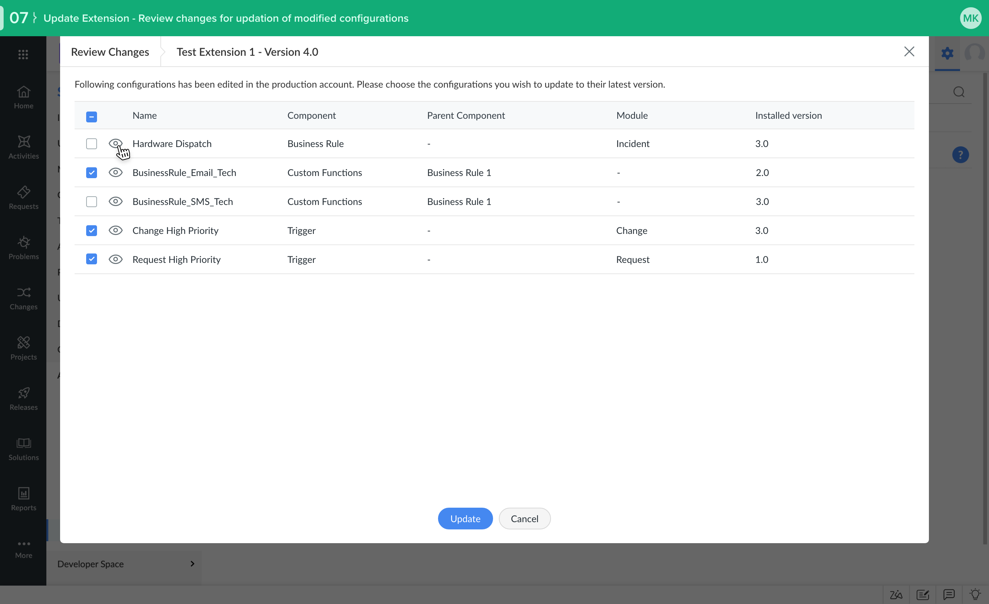Click the Update button
The width and height of the screenshot is (989, 604).
click(x=465, y=519)
